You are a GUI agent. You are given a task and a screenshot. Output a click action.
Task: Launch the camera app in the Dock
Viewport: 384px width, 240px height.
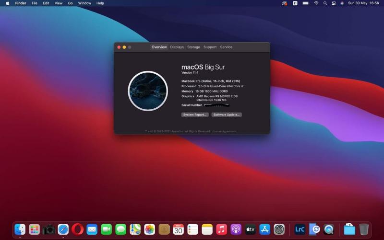click(x=49, y=229)
